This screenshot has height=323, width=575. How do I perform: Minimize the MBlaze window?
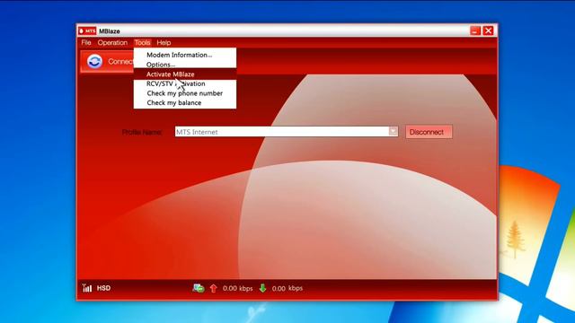pos(475,31)
